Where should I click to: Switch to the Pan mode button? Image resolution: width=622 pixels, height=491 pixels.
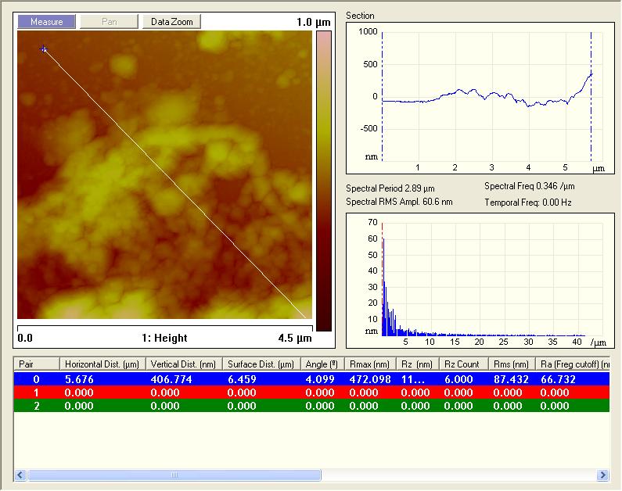click(109, 22)
